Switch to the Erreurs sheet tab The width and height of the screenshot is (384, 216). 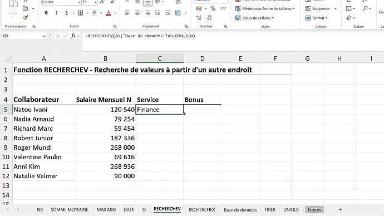(314, 210)
